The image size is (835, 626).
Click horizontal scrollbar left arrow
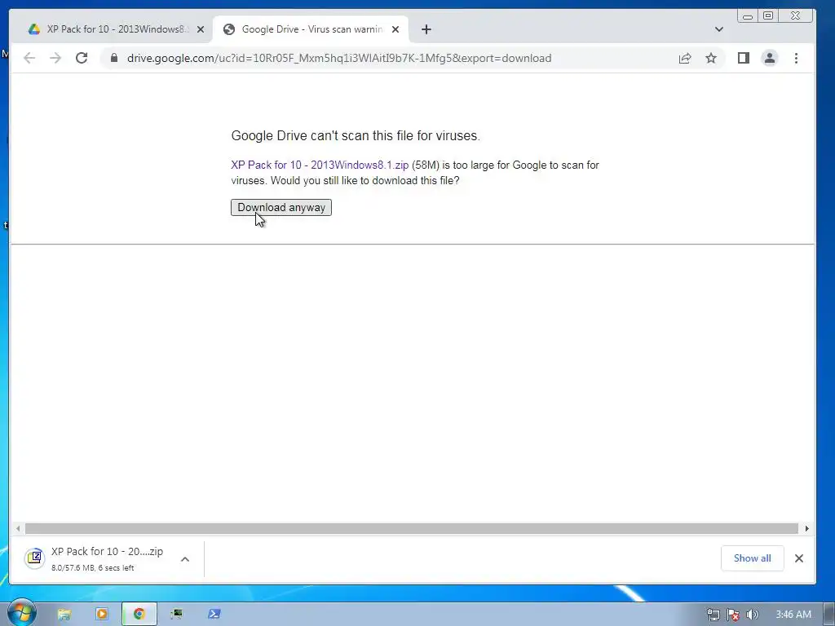pos(18,528)
